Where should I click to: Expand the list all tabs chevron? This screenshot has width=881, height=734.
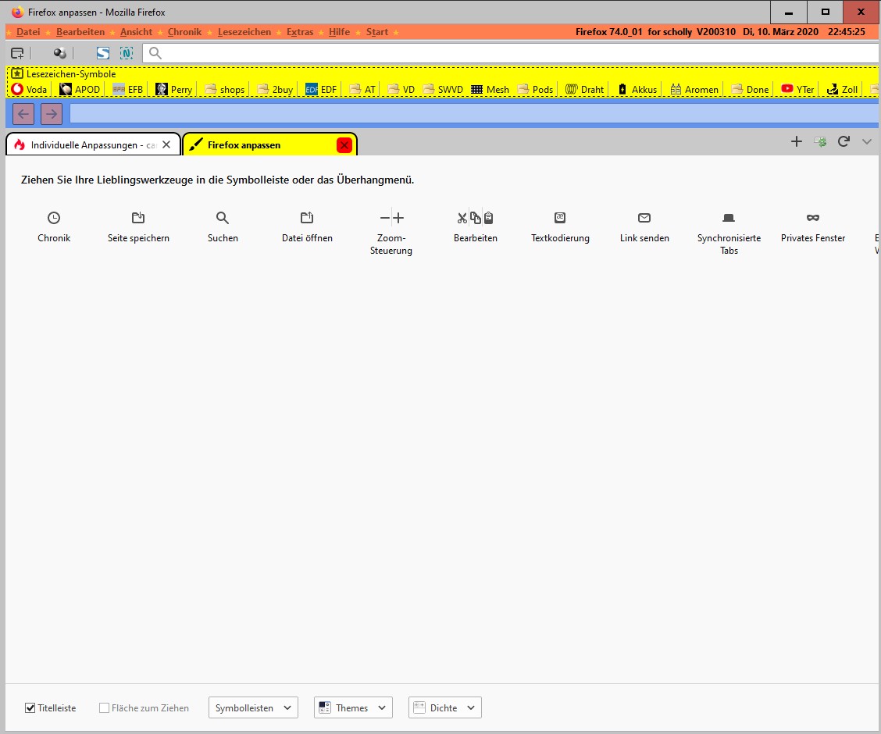tap(867, 141)
